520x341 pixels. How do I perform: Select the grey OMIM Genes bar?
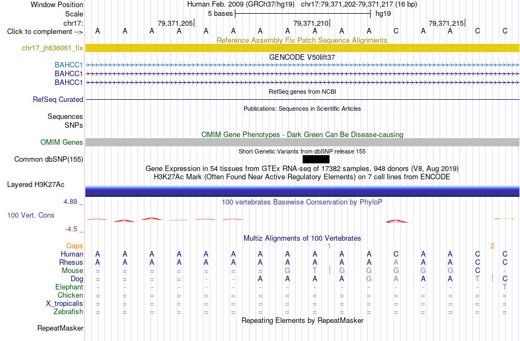click(x=302, y=142)
